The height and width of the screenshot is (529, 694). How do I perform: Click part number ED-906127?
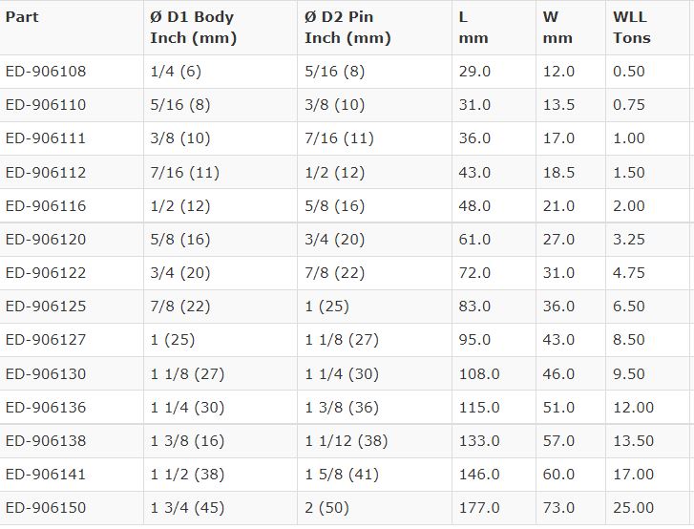pos(46,340)
